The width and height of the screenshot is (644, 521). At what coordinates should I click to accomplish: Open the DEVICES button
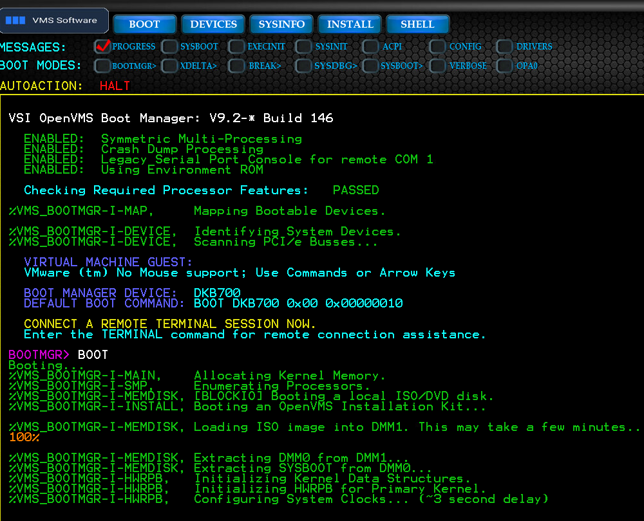coord(213,24)
